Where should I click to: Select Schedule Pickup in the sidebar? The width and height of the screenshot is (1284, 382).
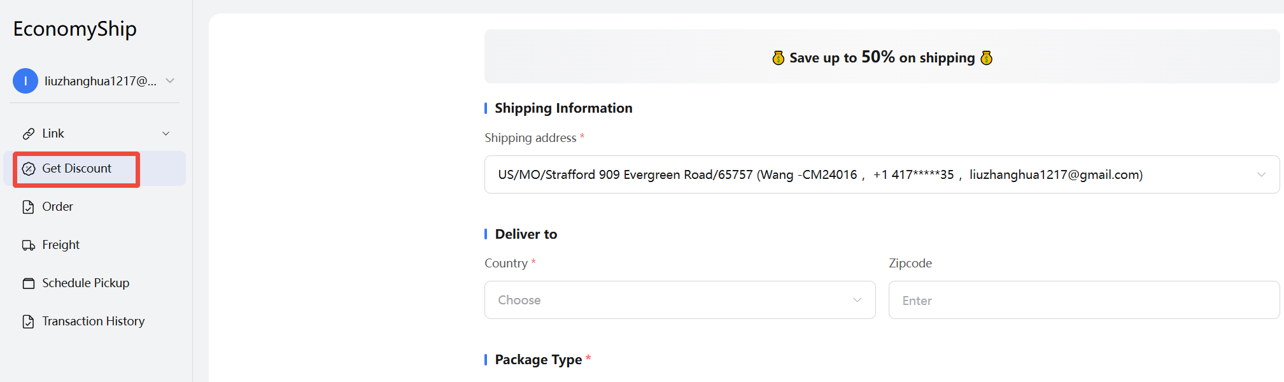click(x=86, y=283)
